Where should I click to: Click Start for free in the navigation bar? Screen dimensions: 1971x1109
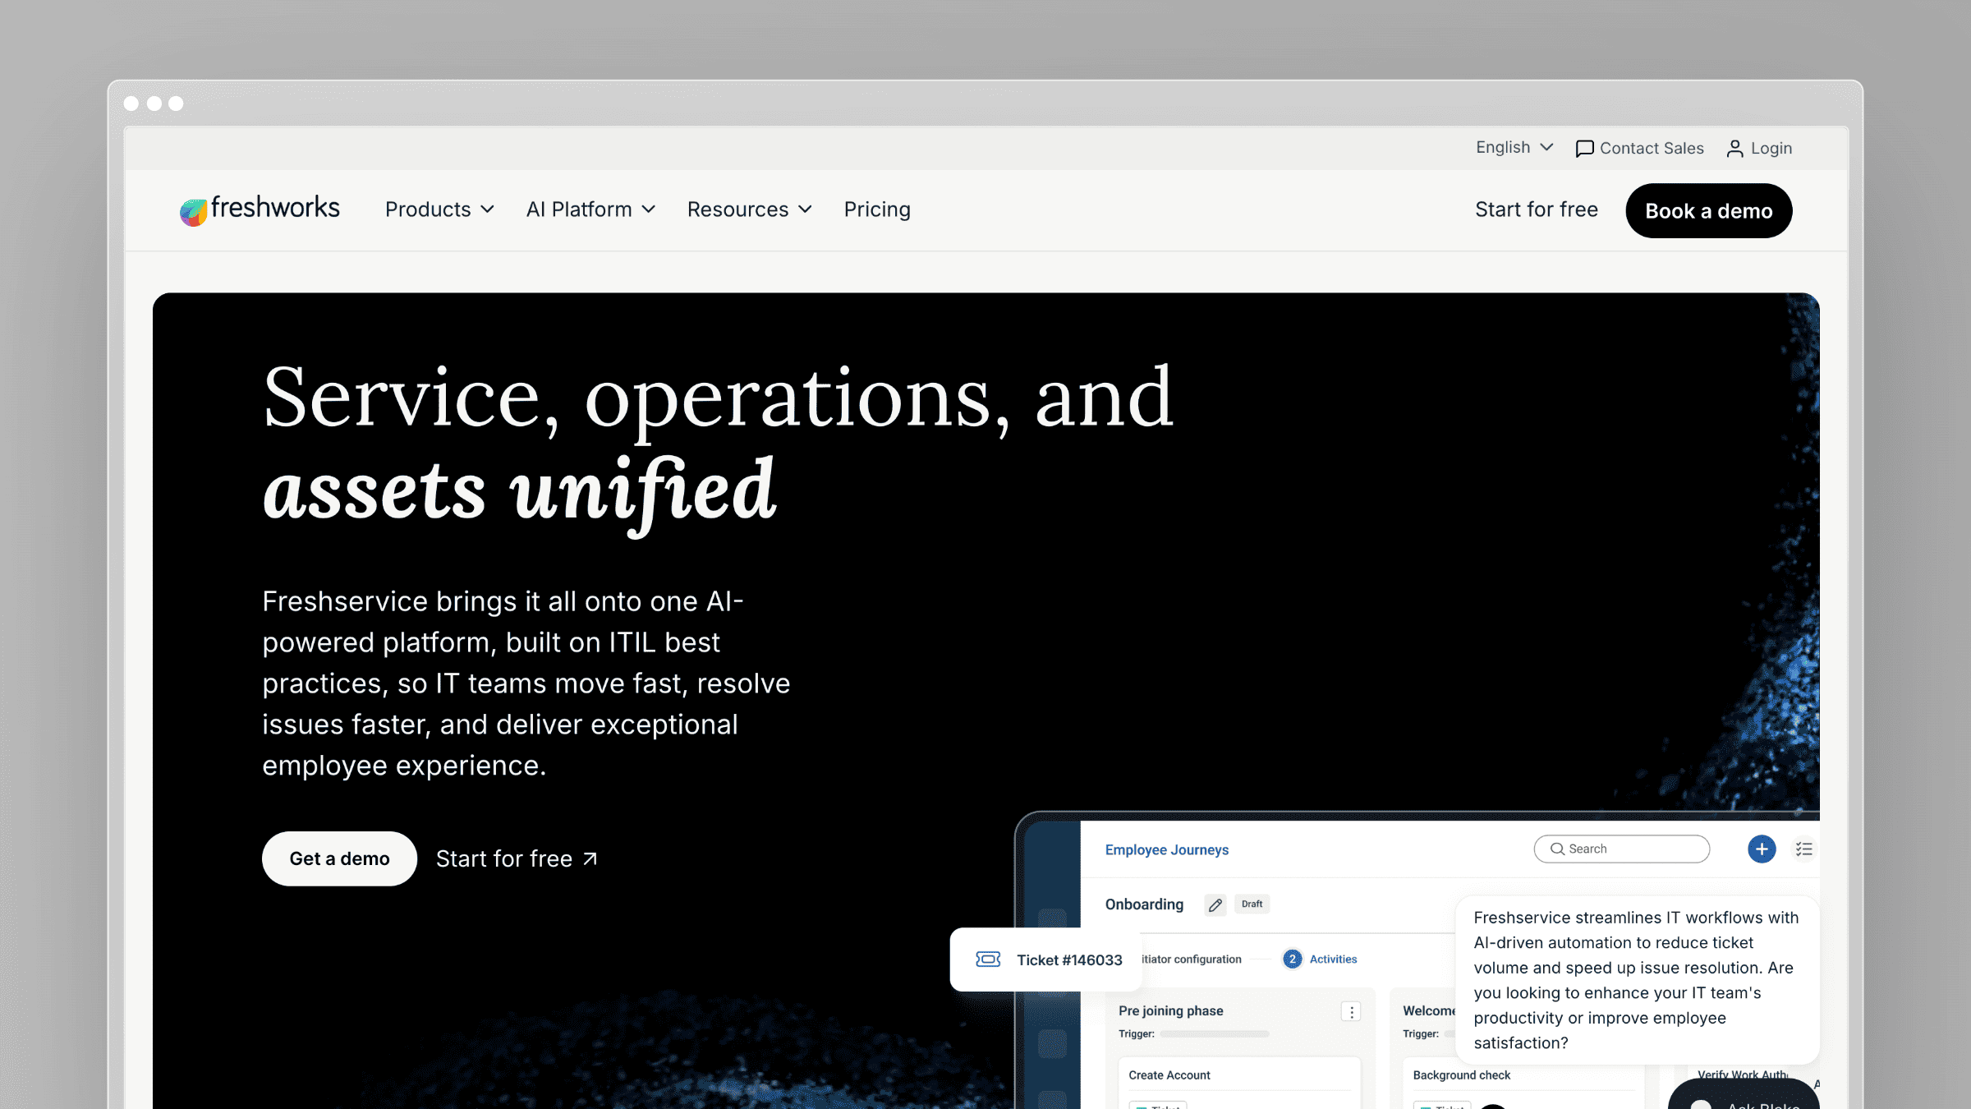pyautogui.click(x=1537, y=209)
